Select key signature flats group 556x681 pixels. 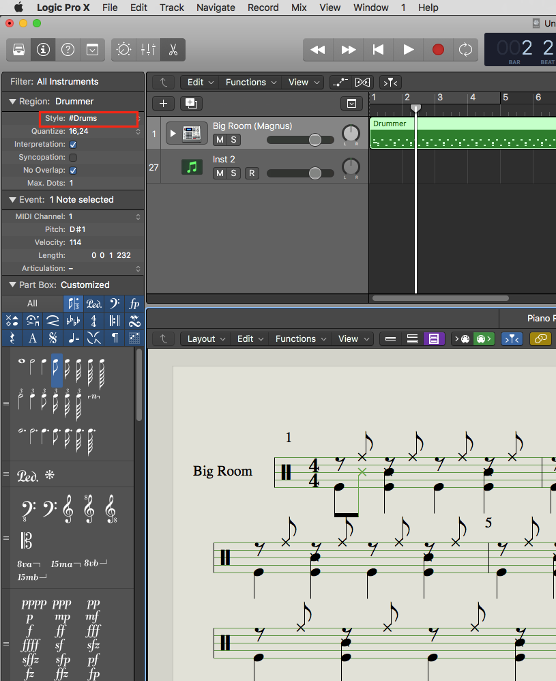coord(74,321)
